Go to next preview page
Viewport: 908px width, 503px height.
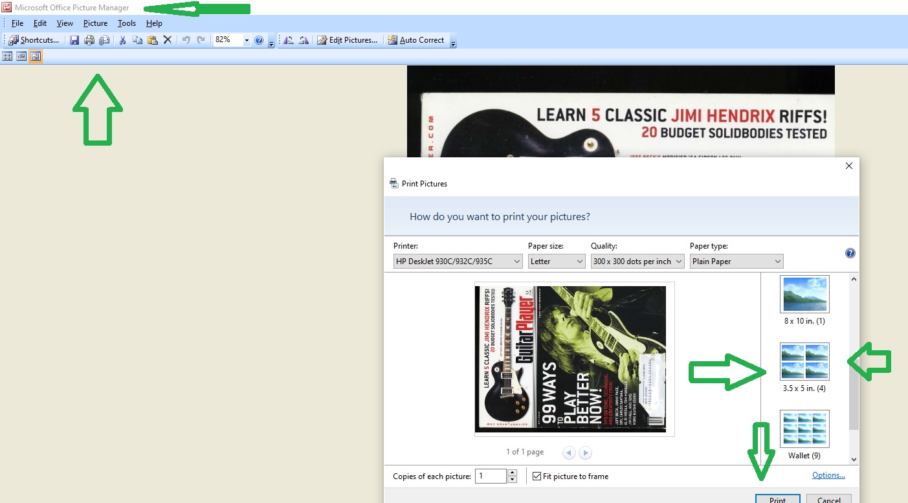(x=585, y=453)
